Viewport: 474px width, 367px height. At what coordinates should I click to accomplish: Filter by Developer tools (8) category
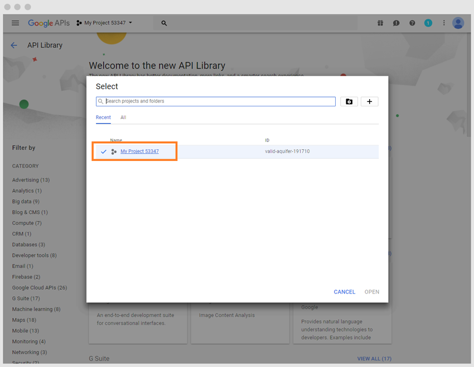(x=35, y=255)
